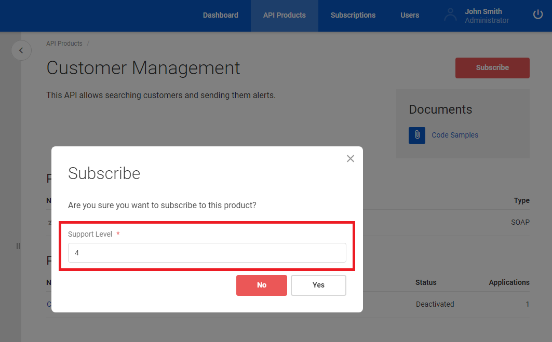Click the Type column header
This screenshot has width=552, height=342.
[x=521, y=200]
